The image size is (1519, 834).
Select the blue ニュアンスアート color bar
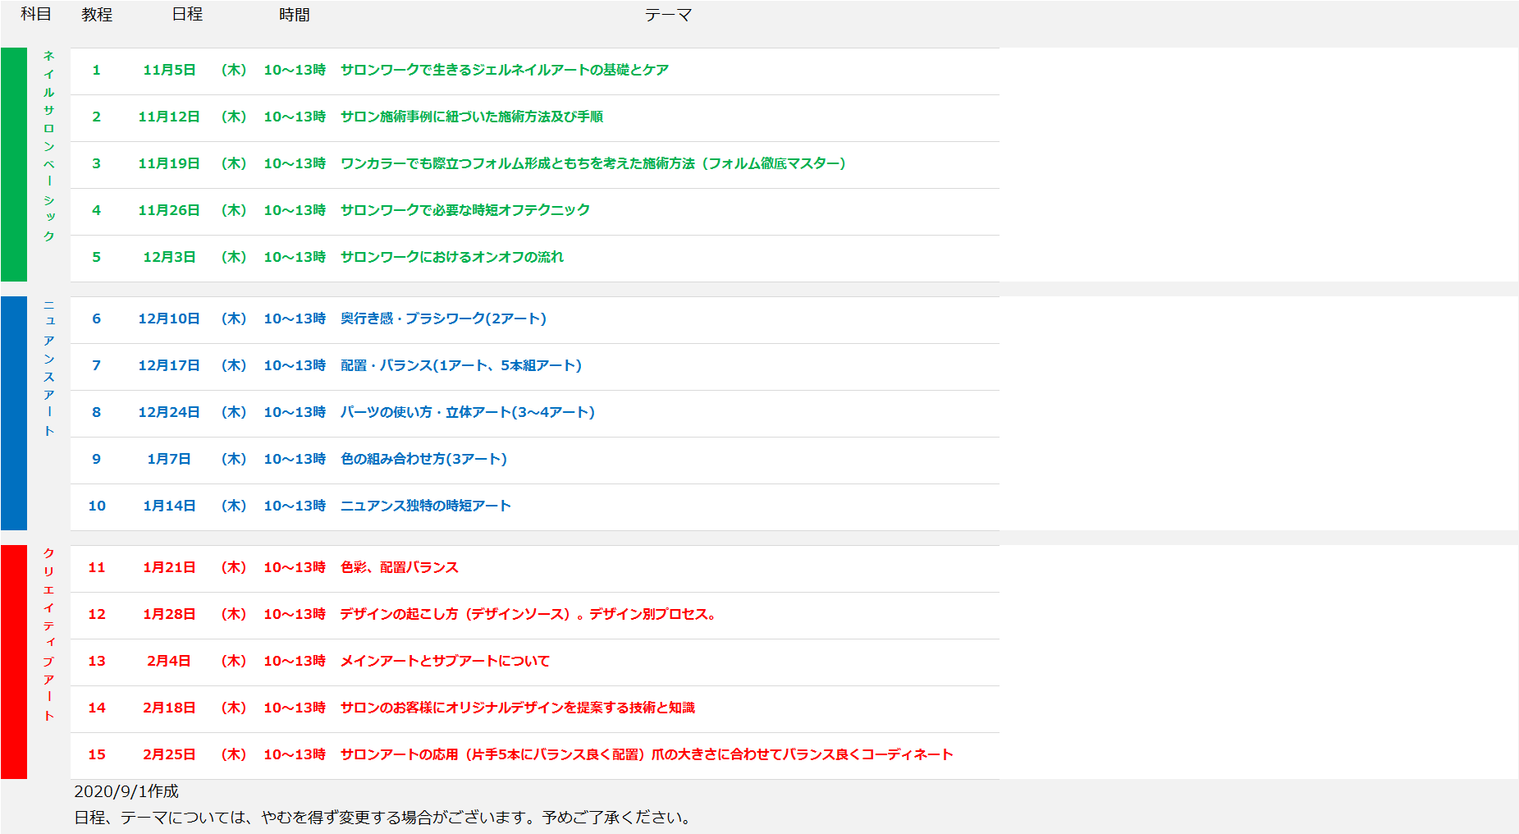[x=14, y=413]
